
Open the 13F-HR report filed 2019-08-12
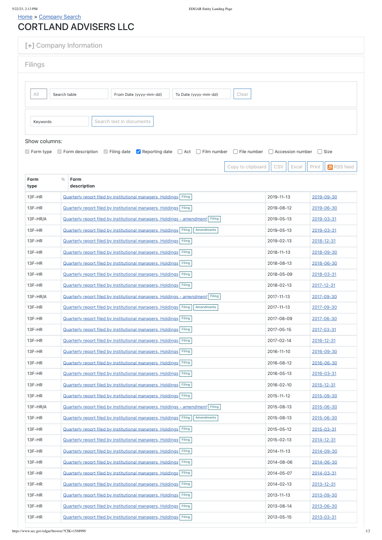[121, 208]
